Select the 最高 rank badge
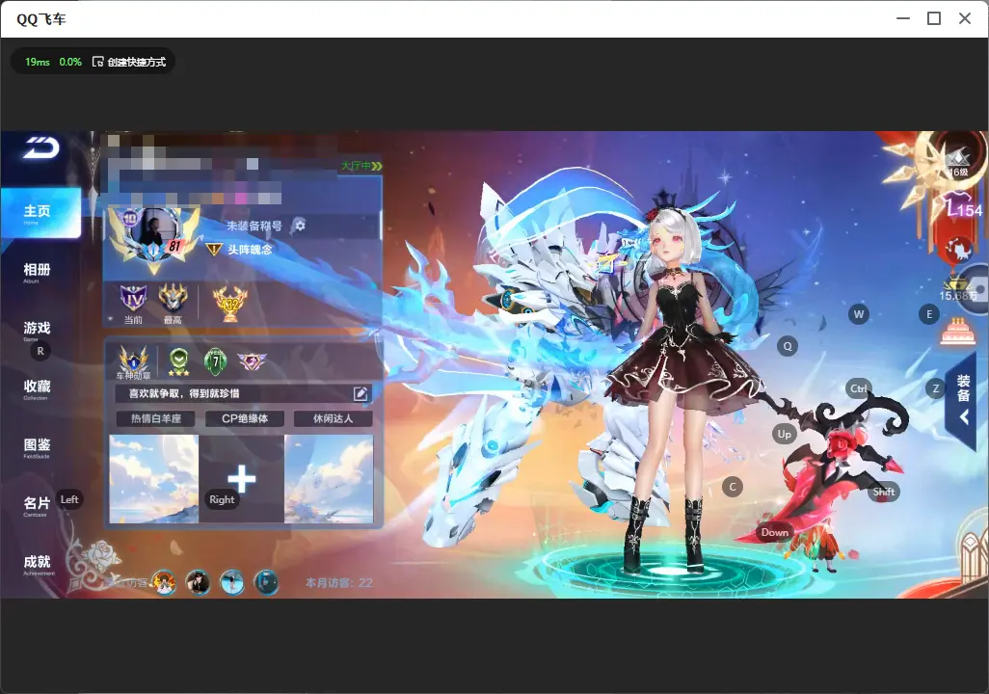989x694 pixels. (x=173, y=303)
